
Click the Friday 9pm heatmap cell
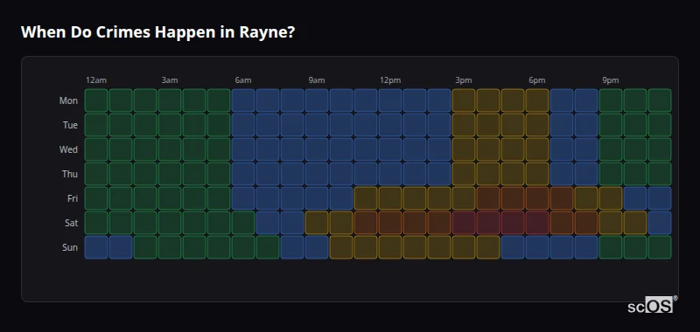611,198
